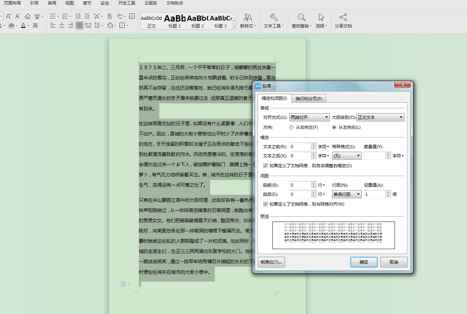This screenshot has height=314, width=467.
Task: Decrease the font size with the A- icon
Action: 18,16
